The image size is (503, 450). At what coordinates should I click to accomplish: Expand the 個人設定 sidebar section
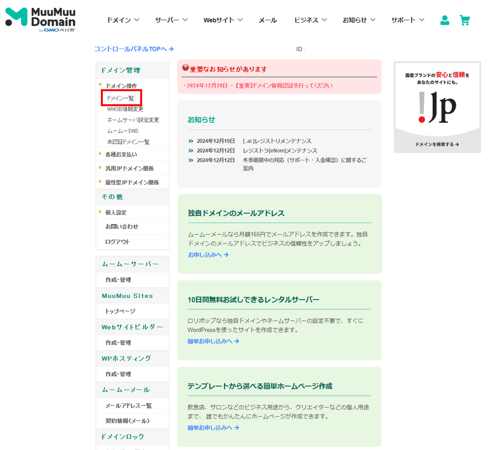[116, 212]
